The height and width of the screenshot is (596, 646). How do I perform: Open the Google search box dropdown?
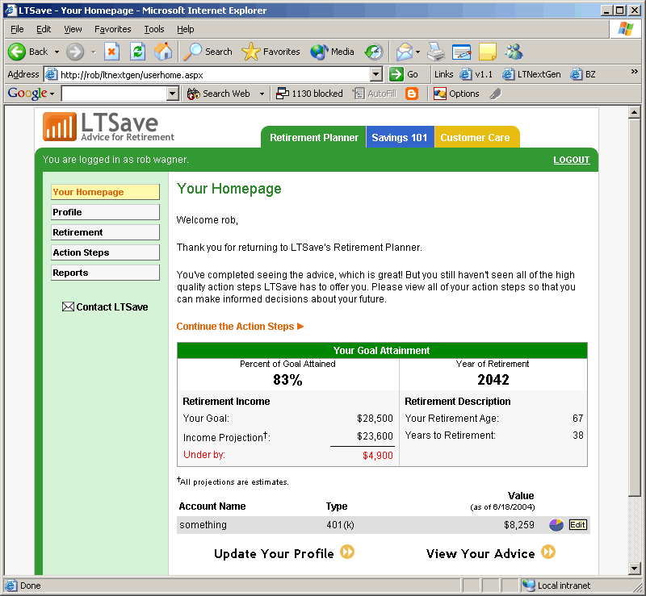(x=172, y=94)
